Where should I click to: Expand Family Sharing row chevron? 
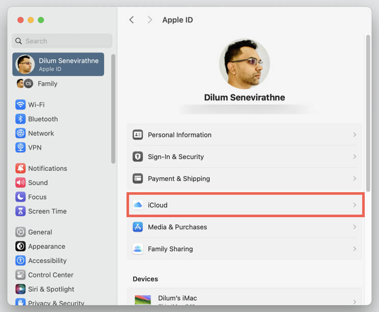(355, 249)
